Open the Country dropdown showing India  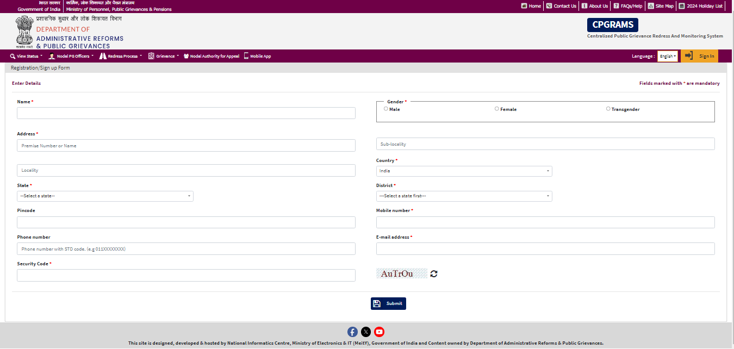pyautogui.click(x=464, y=171)
